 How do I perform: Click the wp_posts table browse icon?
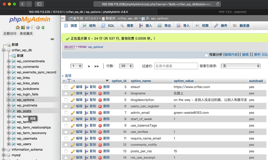(x=14, y=111)
